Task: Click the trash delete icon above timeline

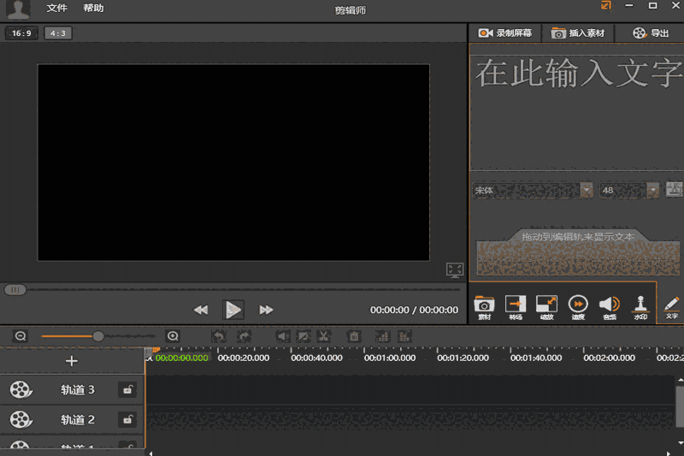Action: coord(353,336)
